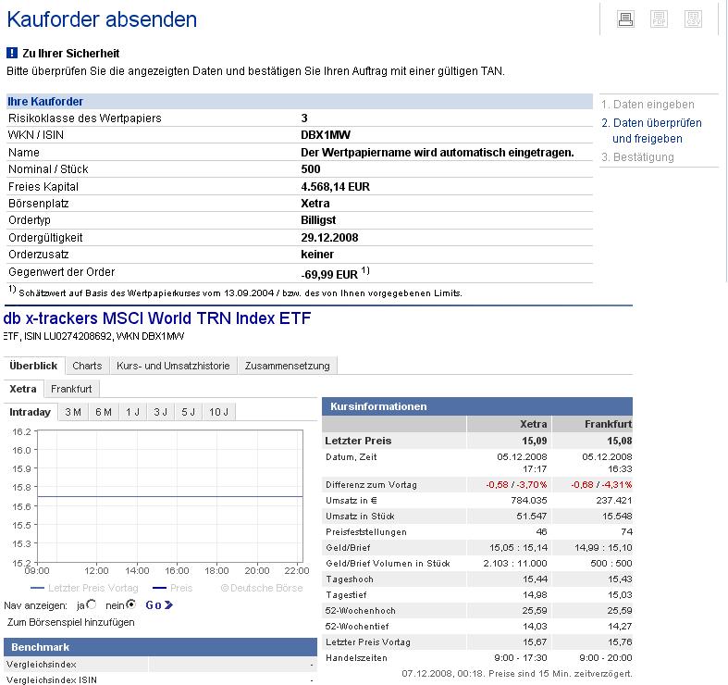Select the 6 M chart period
The height and width of the screenshot is (685, 728).
[104, 412]
